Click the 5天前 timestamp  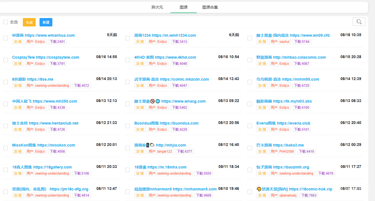(112, 35)
